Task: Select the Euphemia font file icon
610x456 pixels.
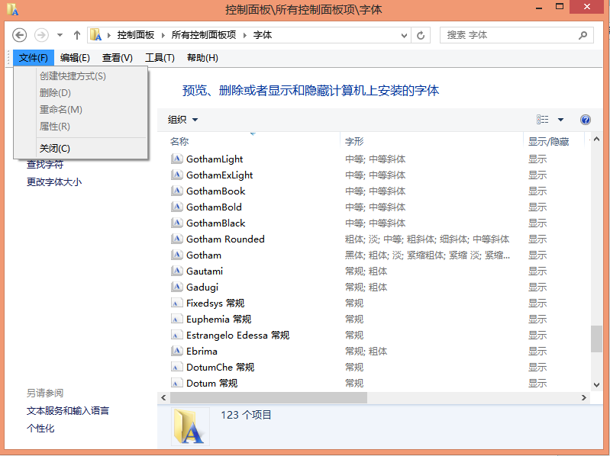Action: coord(176,319)
